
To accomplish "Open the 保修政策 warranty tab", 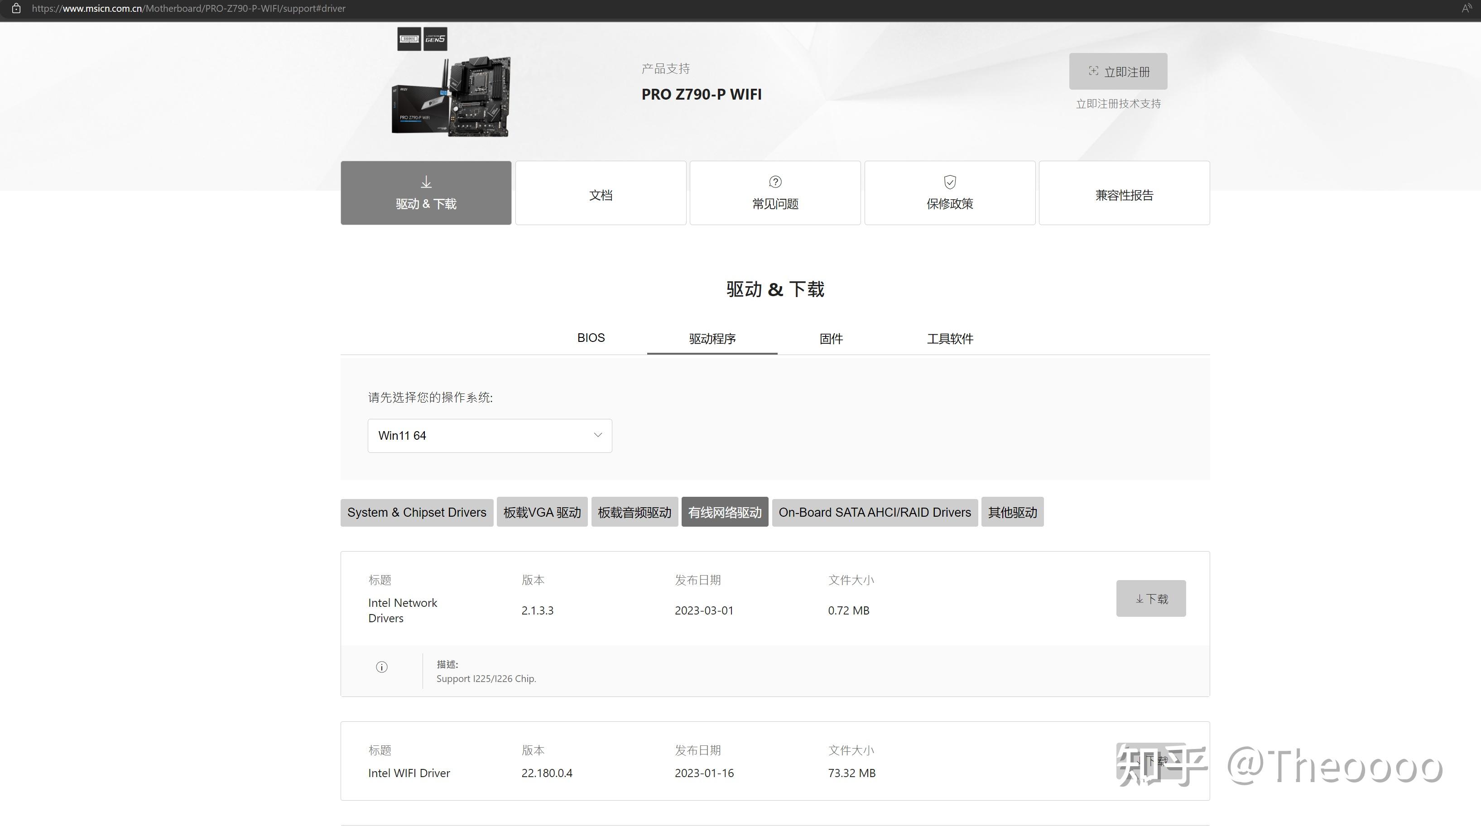I will pyautogui.click(x=950, y=193).
